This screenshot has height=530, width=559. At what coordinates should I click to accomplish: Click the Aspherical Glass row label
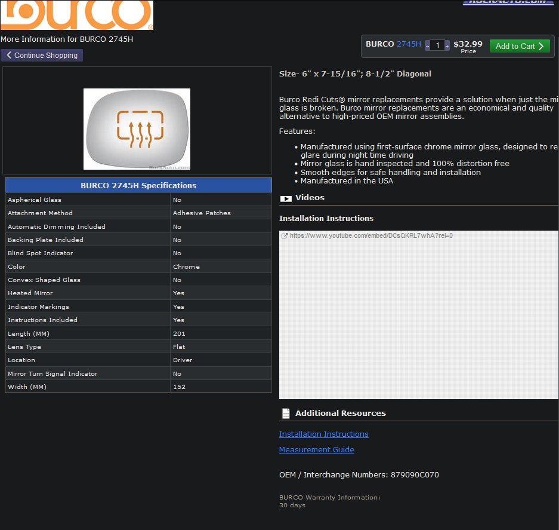tap(35, 200)
